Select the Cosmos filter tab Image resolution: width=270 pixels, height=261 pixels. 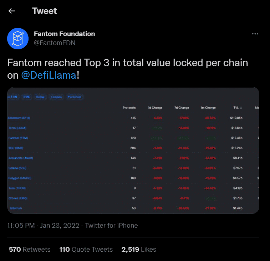click(x=56, y=97)
